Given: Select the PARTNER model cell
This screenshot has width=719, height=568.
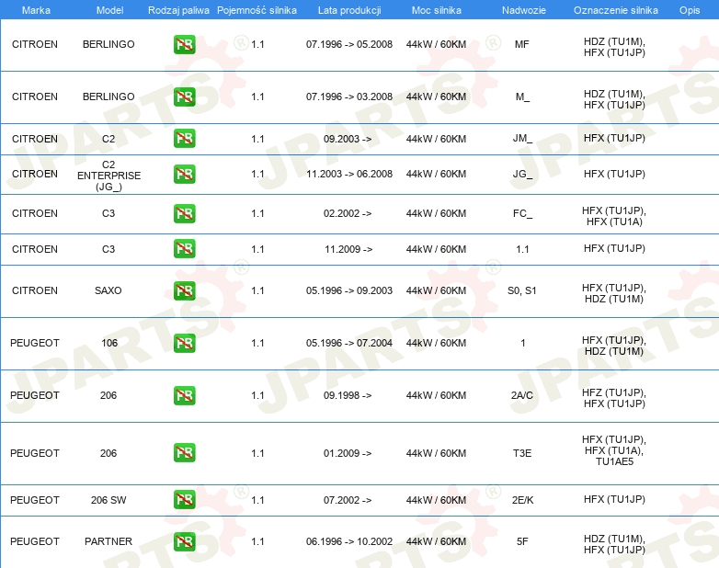Looking at the screenshot, I should (108, 541).
